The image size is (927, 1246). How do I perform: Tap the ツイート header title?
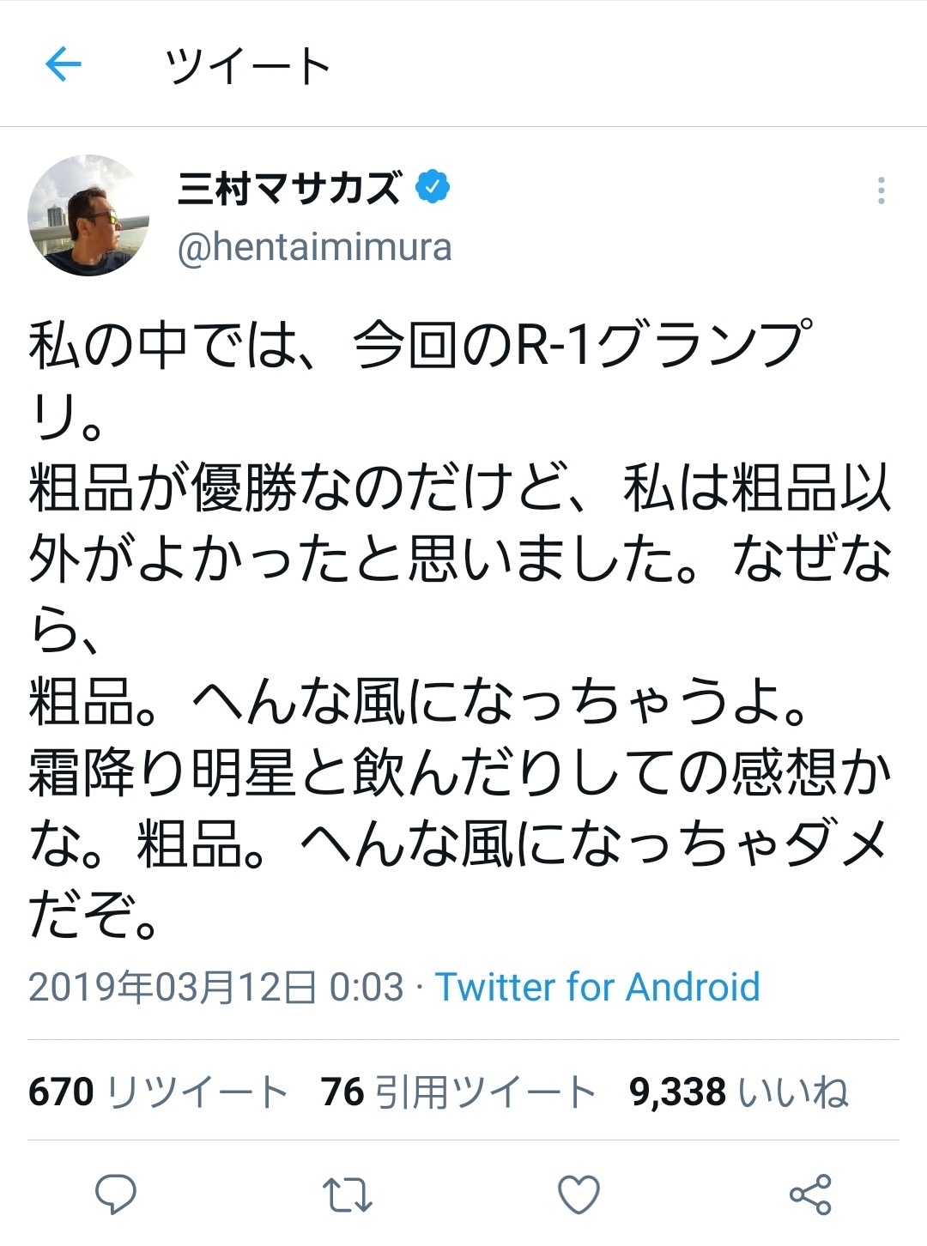click(247, 66)
